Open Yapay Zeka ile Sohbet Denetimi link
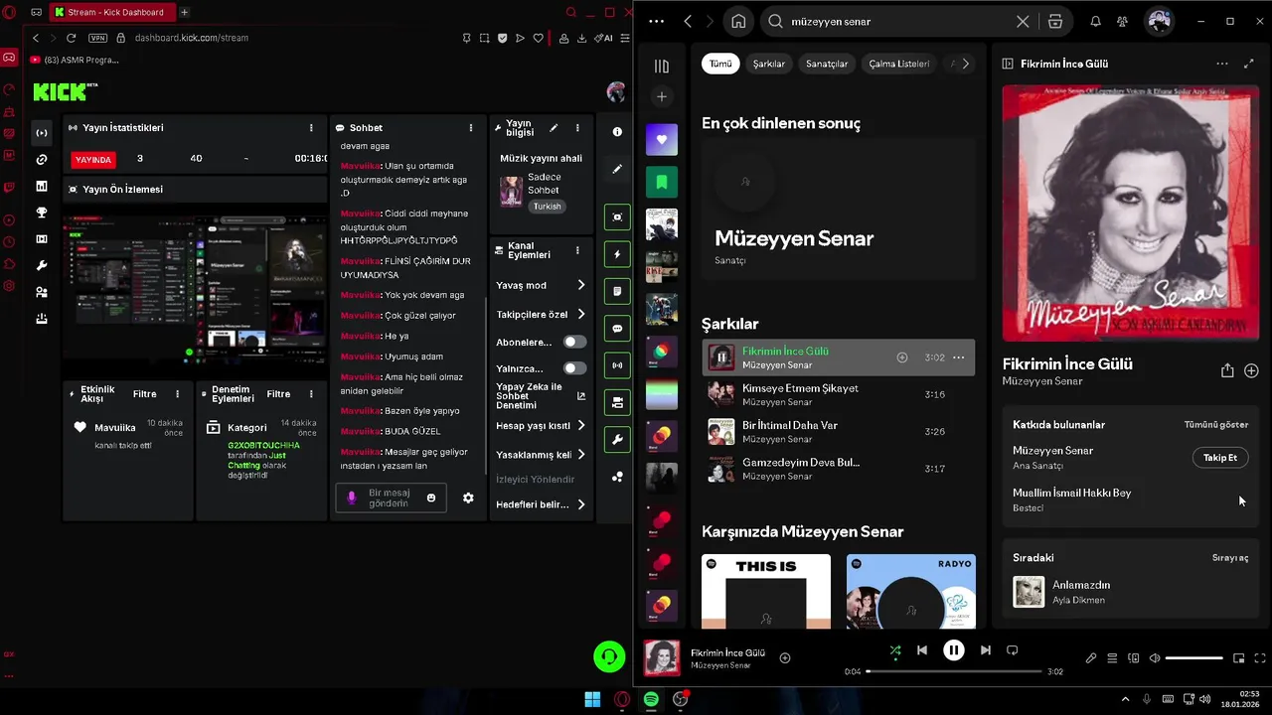 pyautogui.click(x=541, y=395)
